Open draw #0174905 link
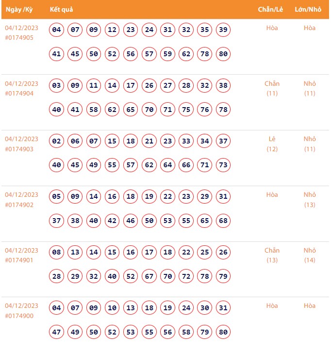331x351 pixels. 19,38
